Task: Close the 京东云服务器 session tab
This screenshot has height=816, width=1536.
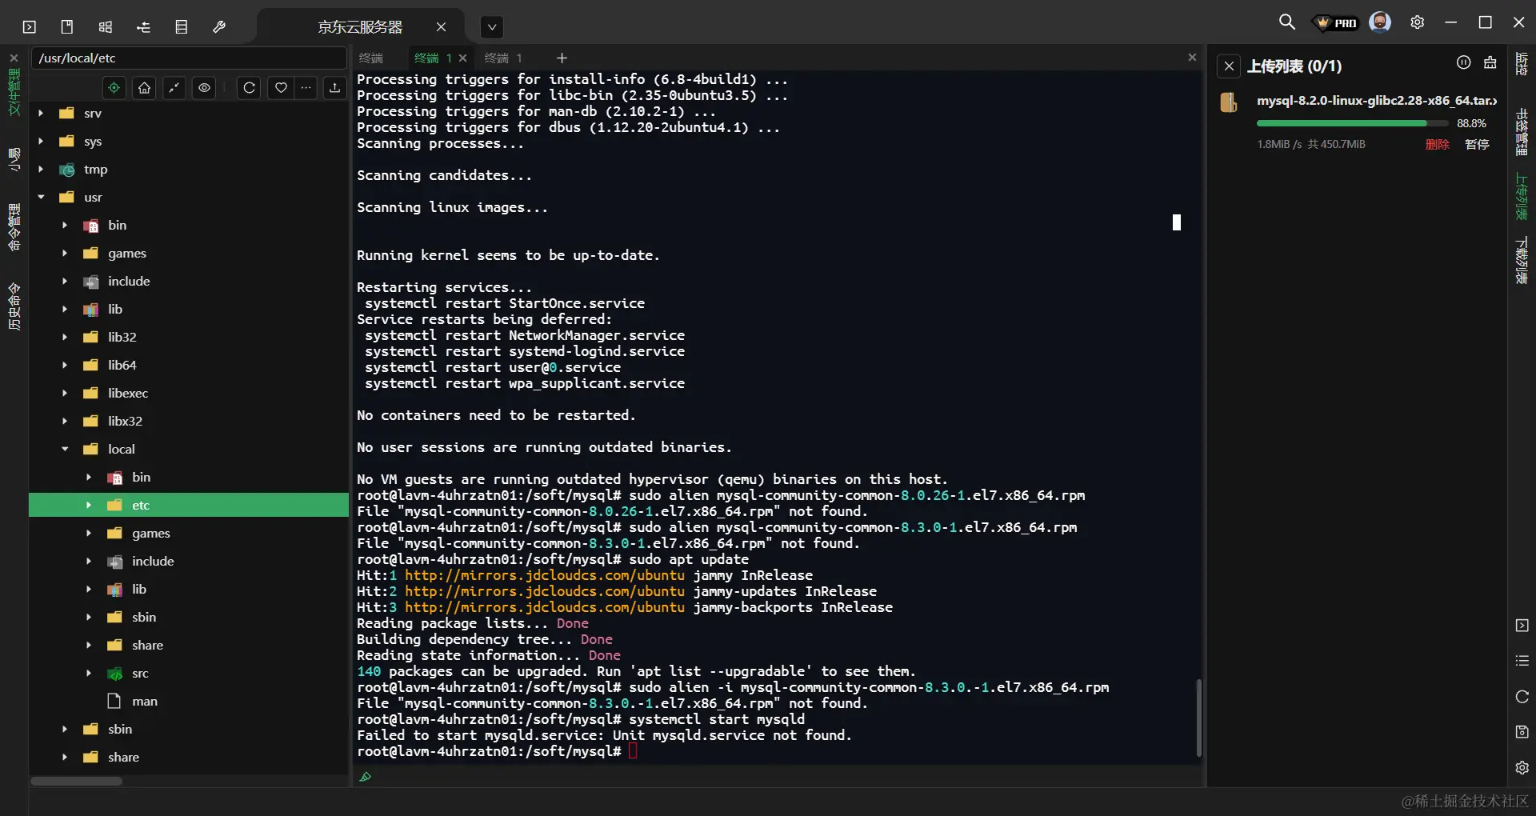Action: (441, 27)
